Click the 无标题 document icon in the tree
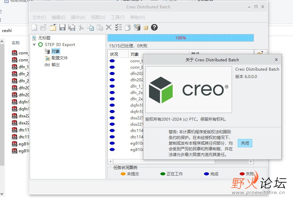 point(34,38)
